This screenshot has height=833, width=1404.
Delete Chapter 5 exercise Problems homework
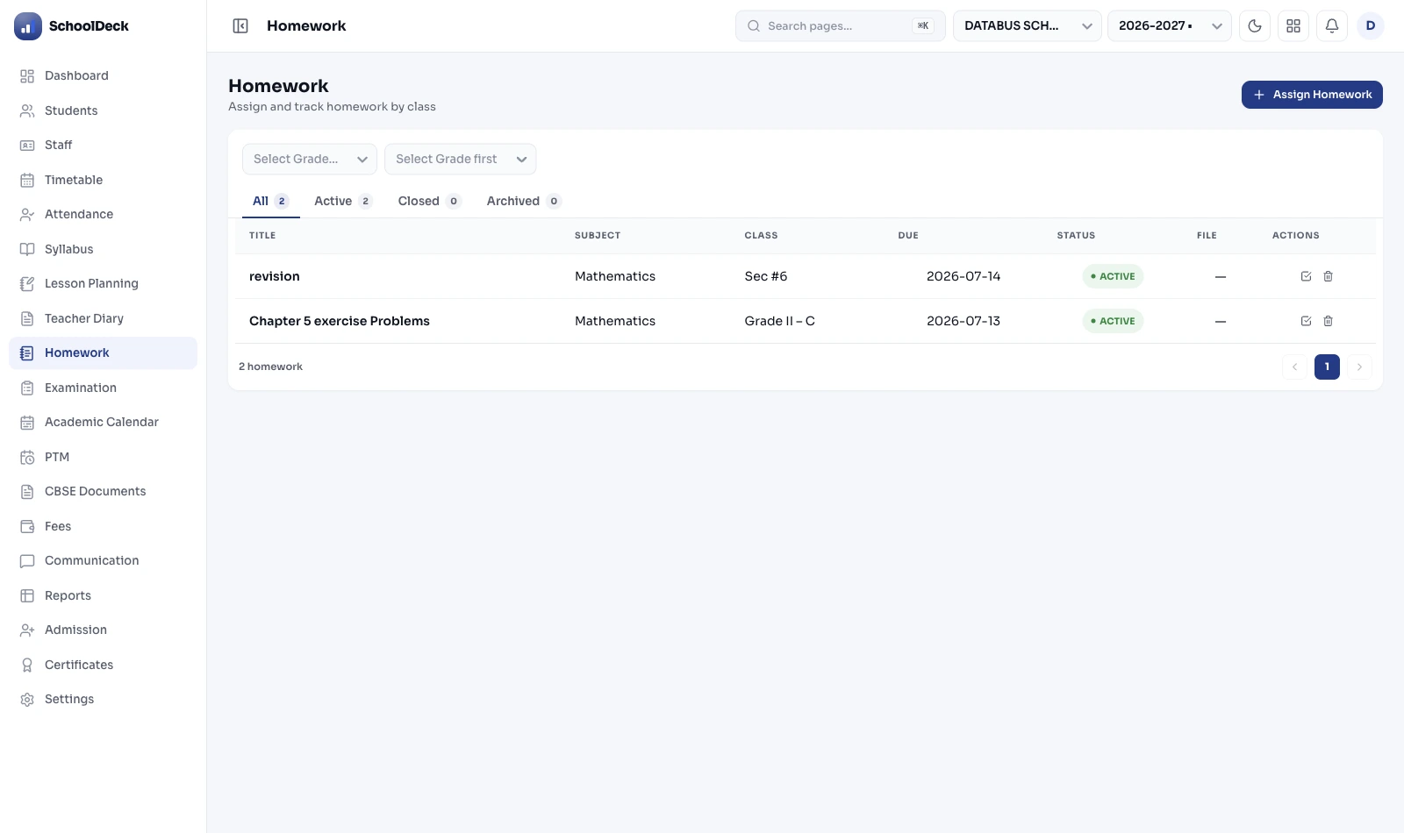(x=1329, y=321)
